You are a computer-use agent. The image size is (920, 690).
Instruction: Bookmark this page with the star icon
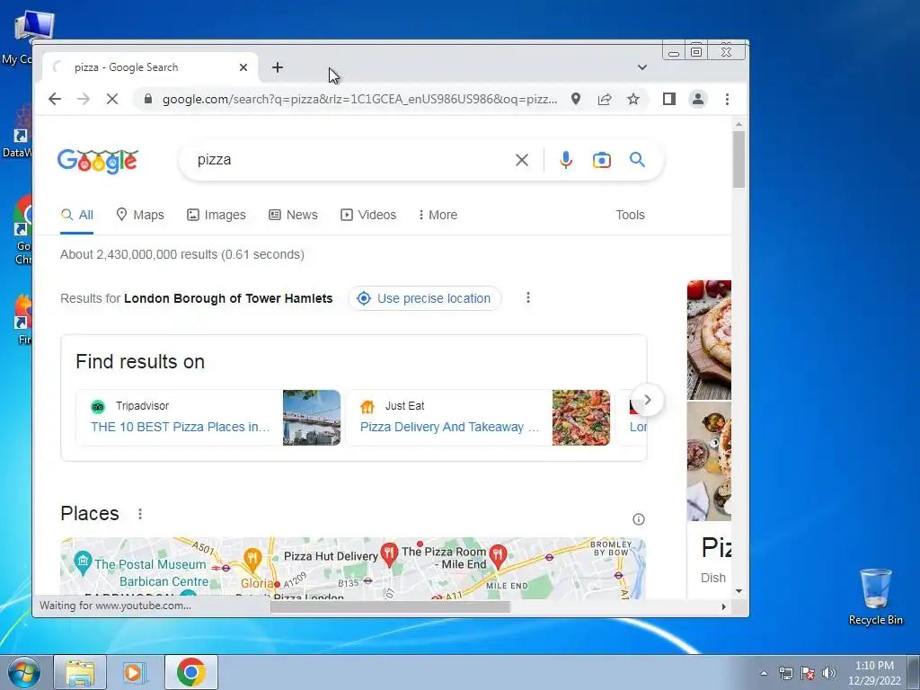point(633,99)
